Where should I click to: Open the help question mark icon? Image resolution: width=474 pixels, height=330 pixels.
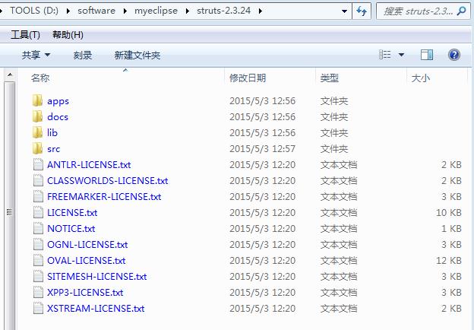pyautogui.click(x=454, y=55)
